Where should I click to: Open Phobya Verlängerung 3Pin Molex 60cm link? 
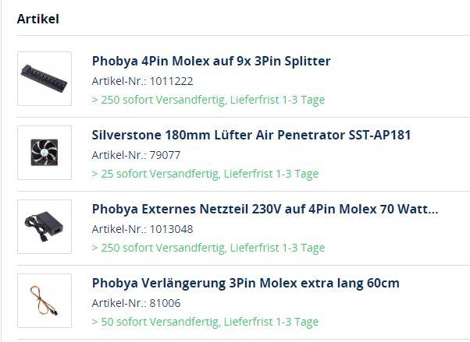(x=245, y=283)
